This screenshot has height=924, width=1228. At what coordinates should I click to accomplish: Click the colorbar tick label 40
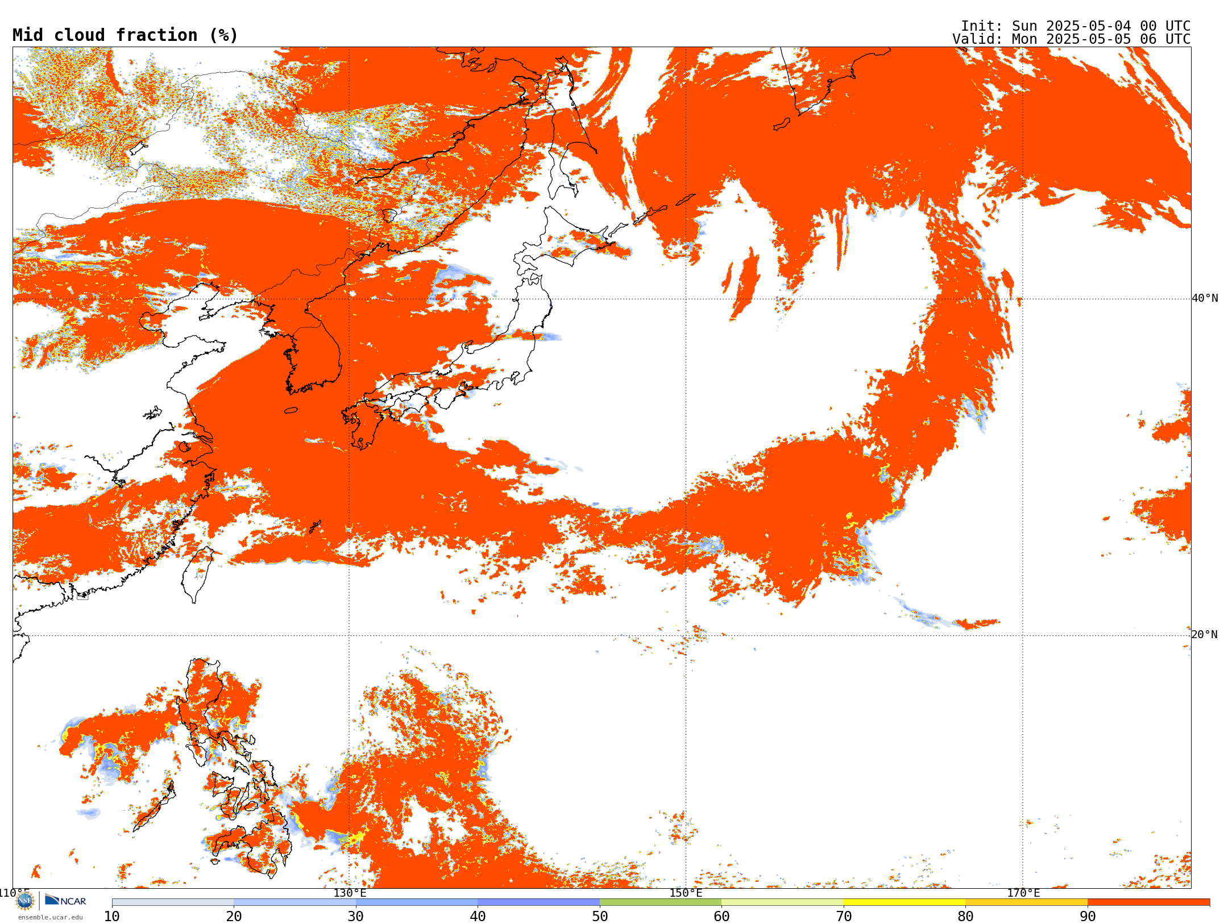478,917
